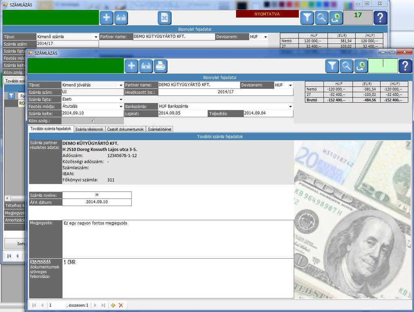Click the magnifier search icon in front window
The image size is (414, 312).
tap(346, 66)
